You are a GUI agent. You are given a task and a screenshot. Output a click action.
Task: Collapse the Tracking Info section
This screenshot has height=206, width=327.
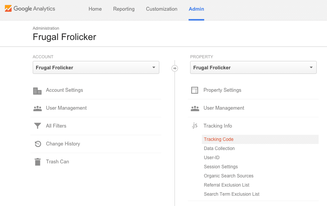218,126
